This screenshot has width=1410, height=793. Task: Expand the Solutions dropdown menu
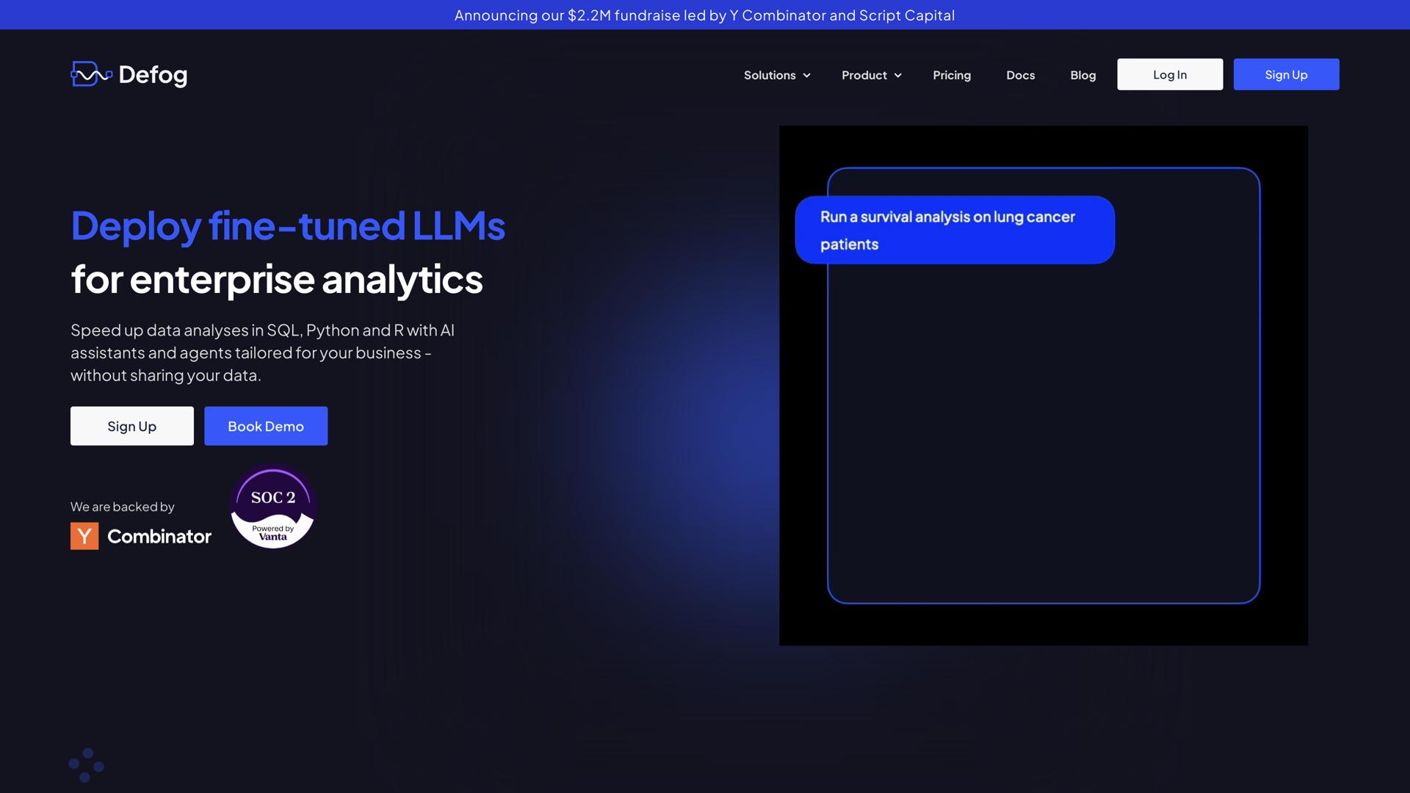click(770, 75)
